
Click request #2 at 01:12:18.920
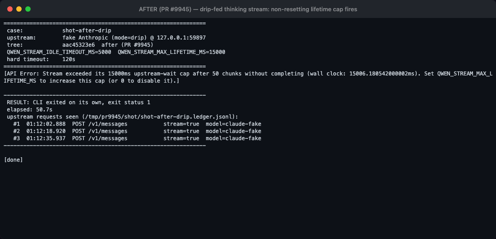pos(137,131)
